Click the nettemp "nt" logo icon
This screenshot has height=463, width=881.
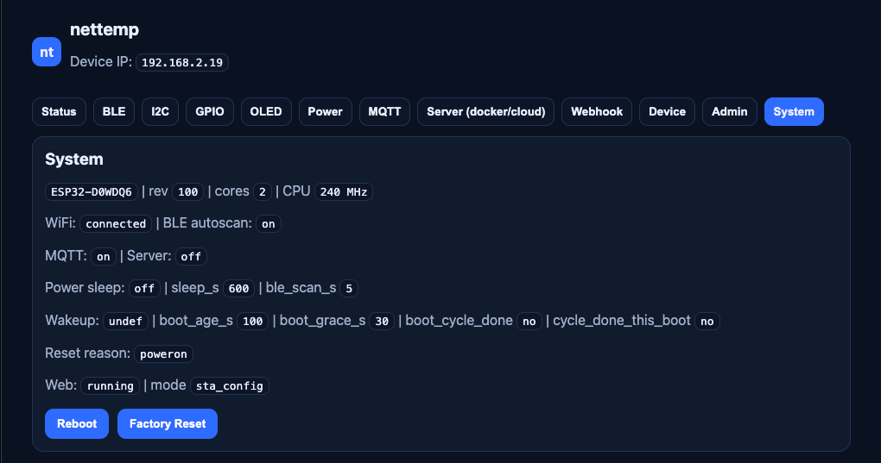(47, 52)
